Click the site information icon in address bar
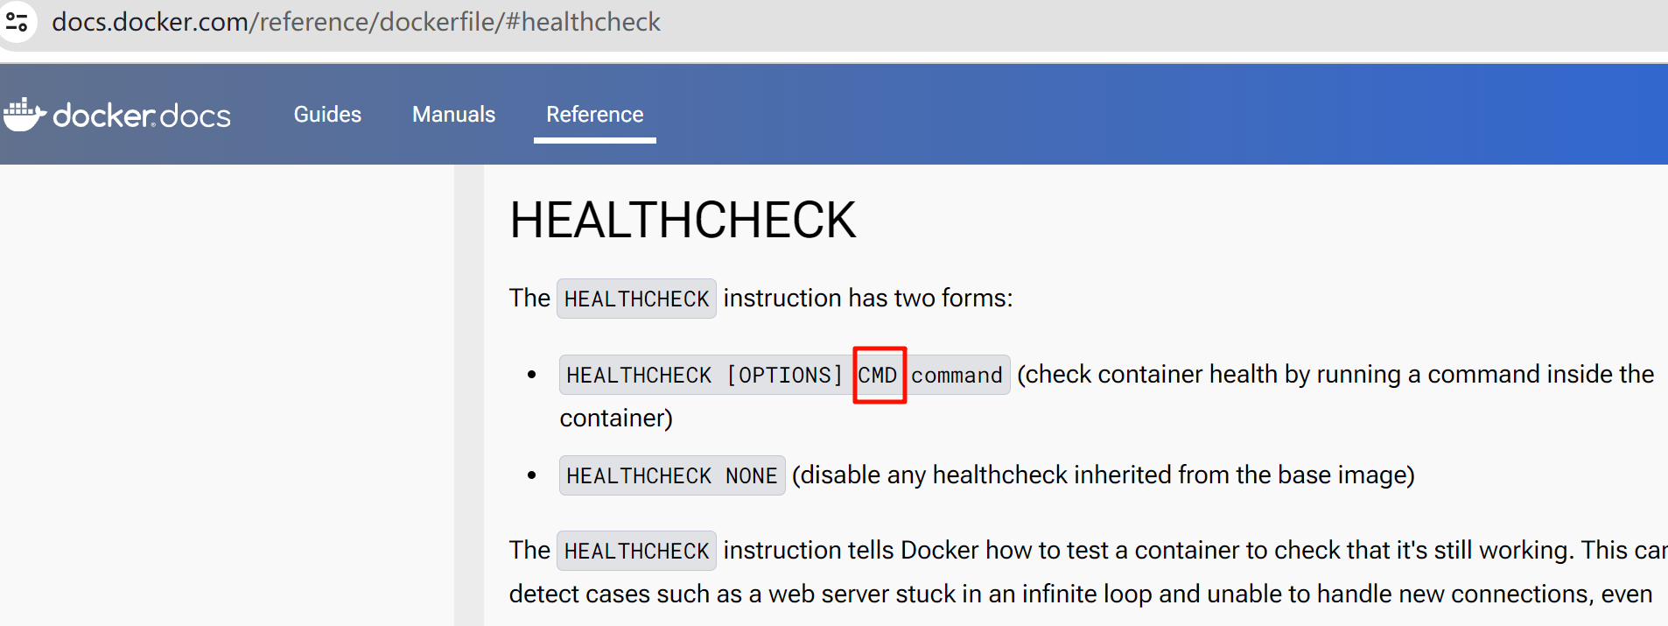The width and height of the screenshot is (1668, 626). pos(17,21)
